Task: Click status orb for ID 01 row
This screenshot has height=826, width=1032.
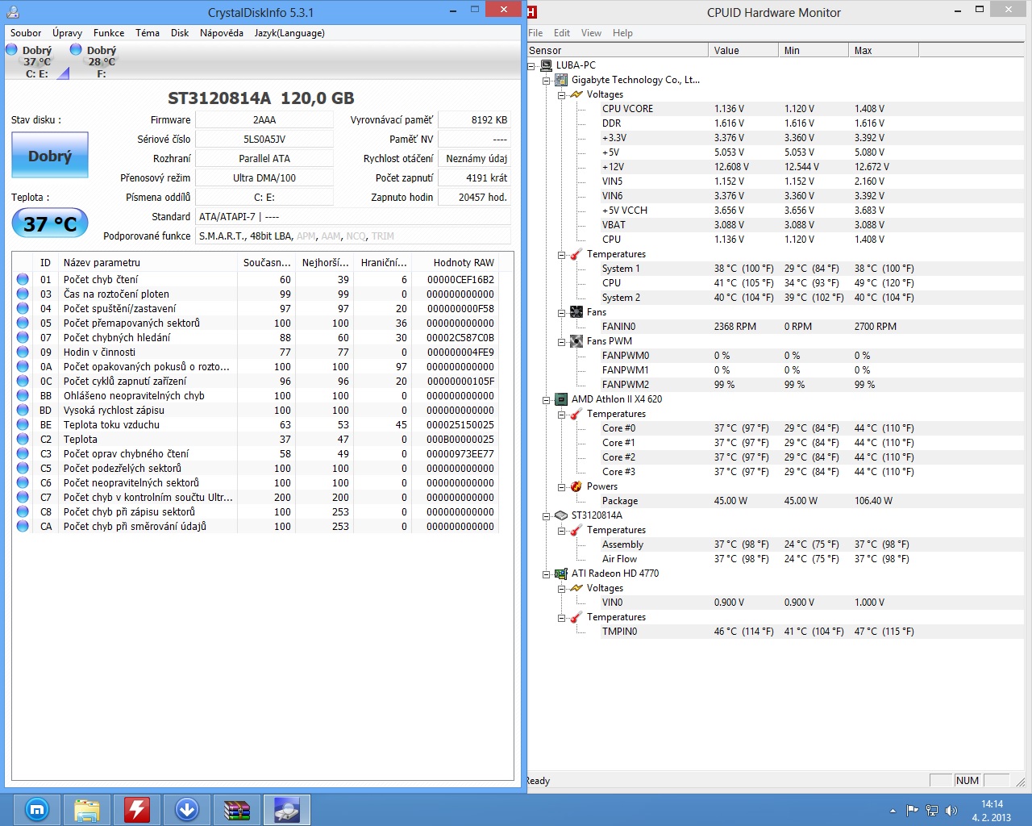Action: tap(23, 279)
